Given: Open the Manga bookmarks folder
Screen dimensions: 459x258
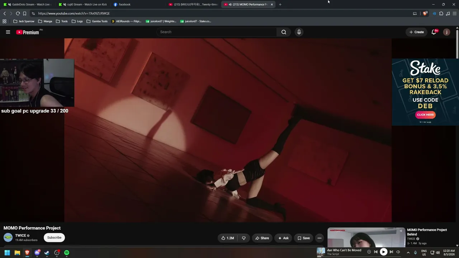Looking at the screenshot, I should (x=45, y=21).
